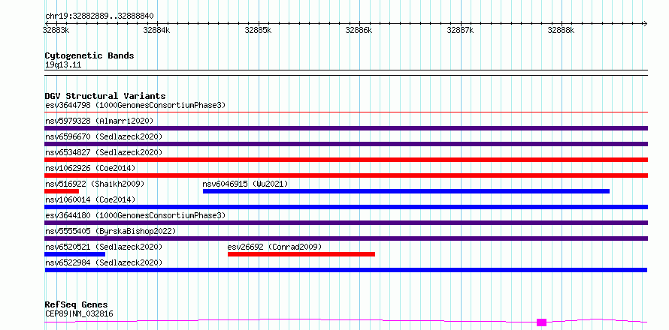Select the 19q13.11 cytogenetic band label
The width and height of the screenshot is (669, 330).
pyautogui.click(x=63, y=64)
